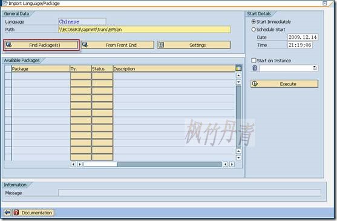Click the Message field in Information

[189, 193]
